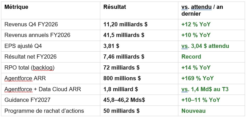Select the green "Nouveau" cell
The width and height of the screenshot is (246, 118).
(193, 111)
